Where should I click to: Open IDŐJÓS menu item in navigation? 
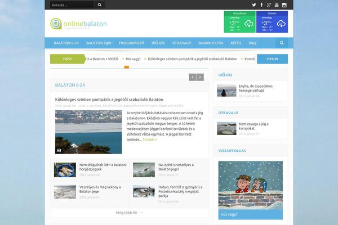(158, 43)
